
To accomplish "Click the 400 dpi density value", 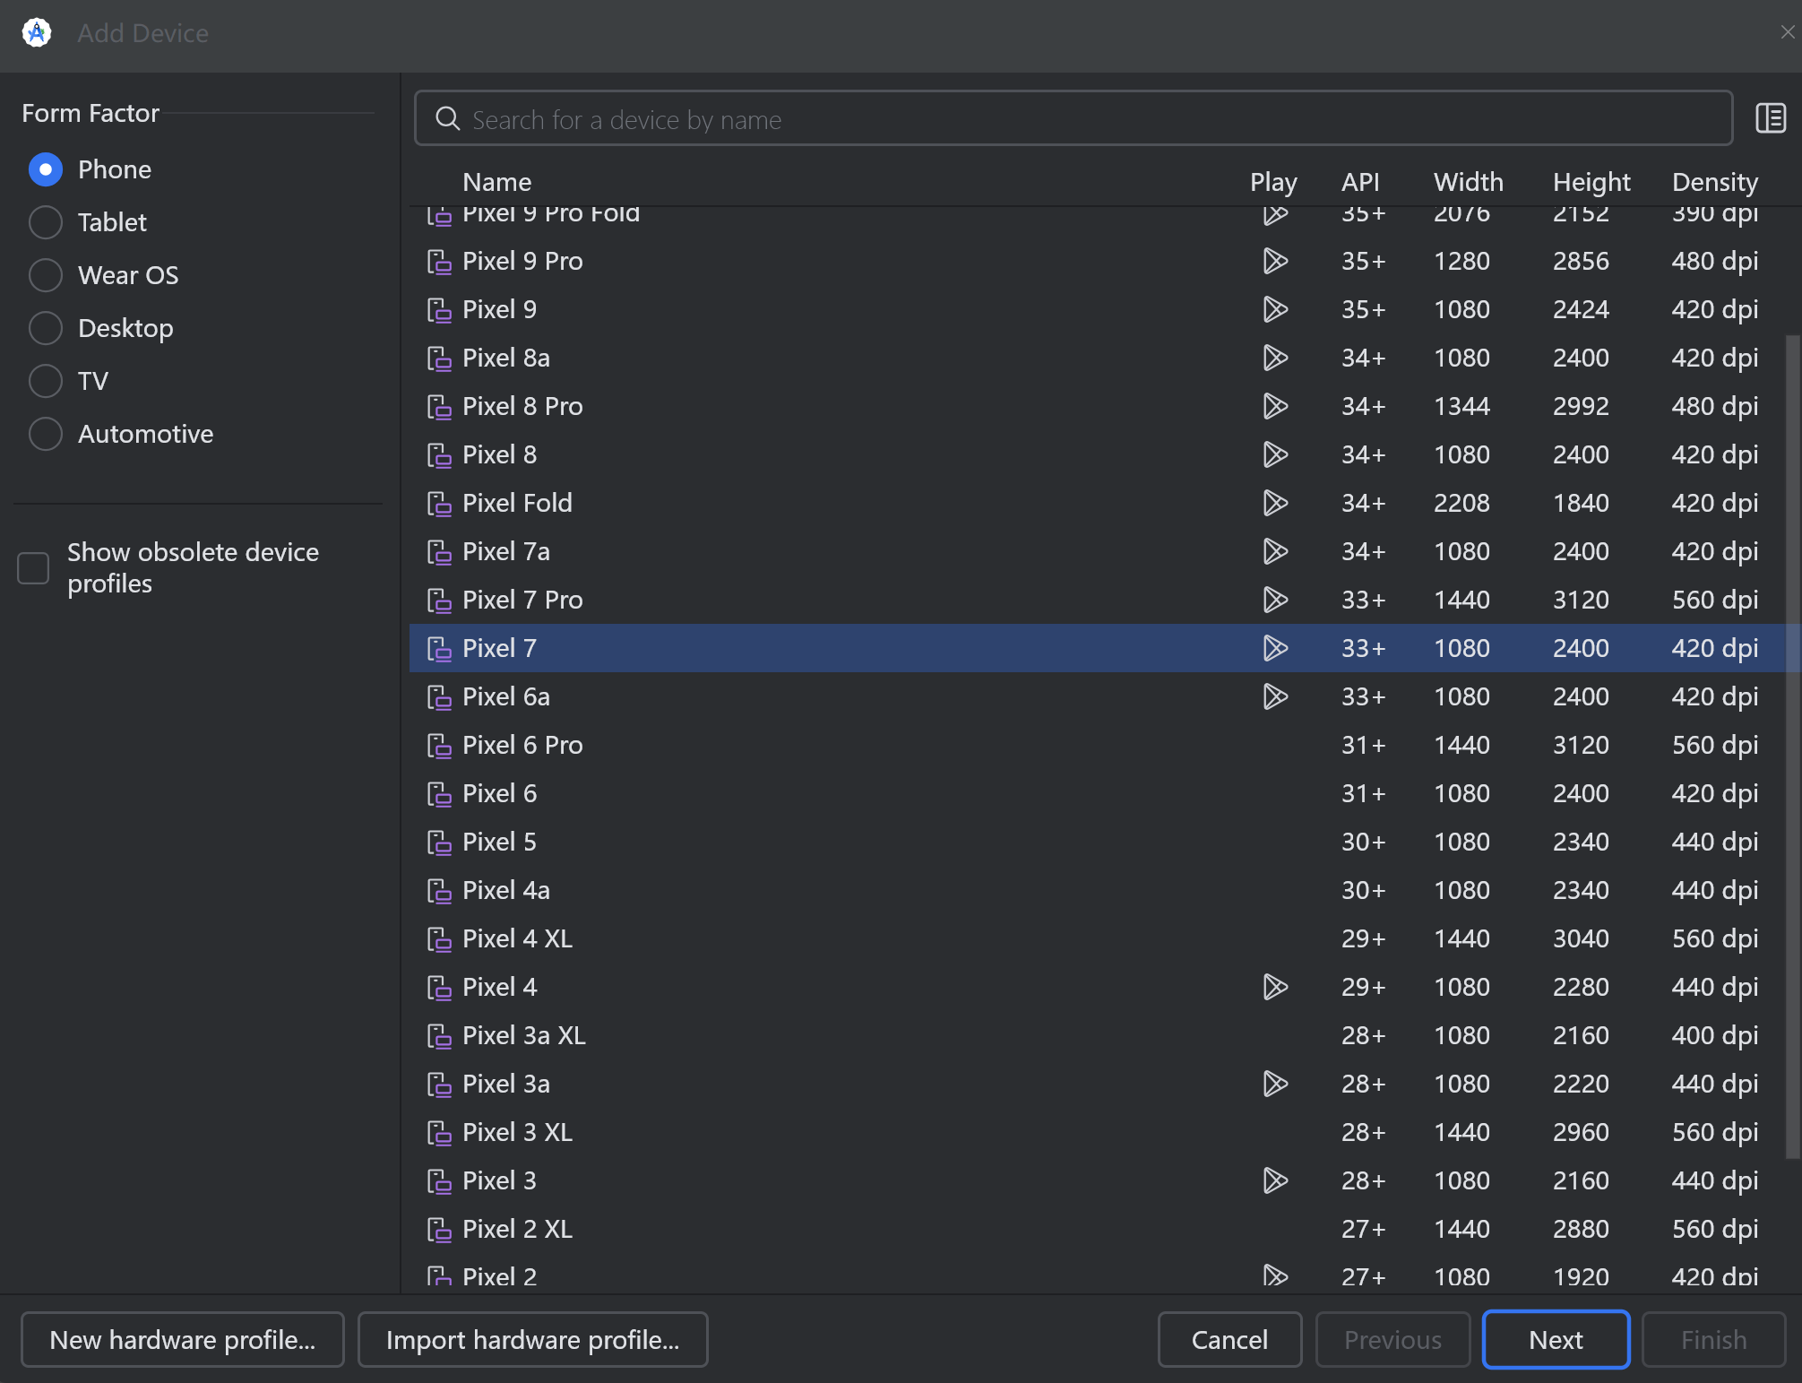I will click(1714, 1035).
